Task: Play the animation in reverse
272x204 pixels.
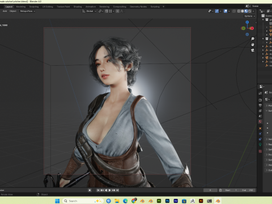Action: [106, 190]
